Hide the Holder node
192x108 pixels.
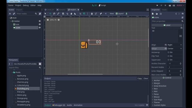40,21
